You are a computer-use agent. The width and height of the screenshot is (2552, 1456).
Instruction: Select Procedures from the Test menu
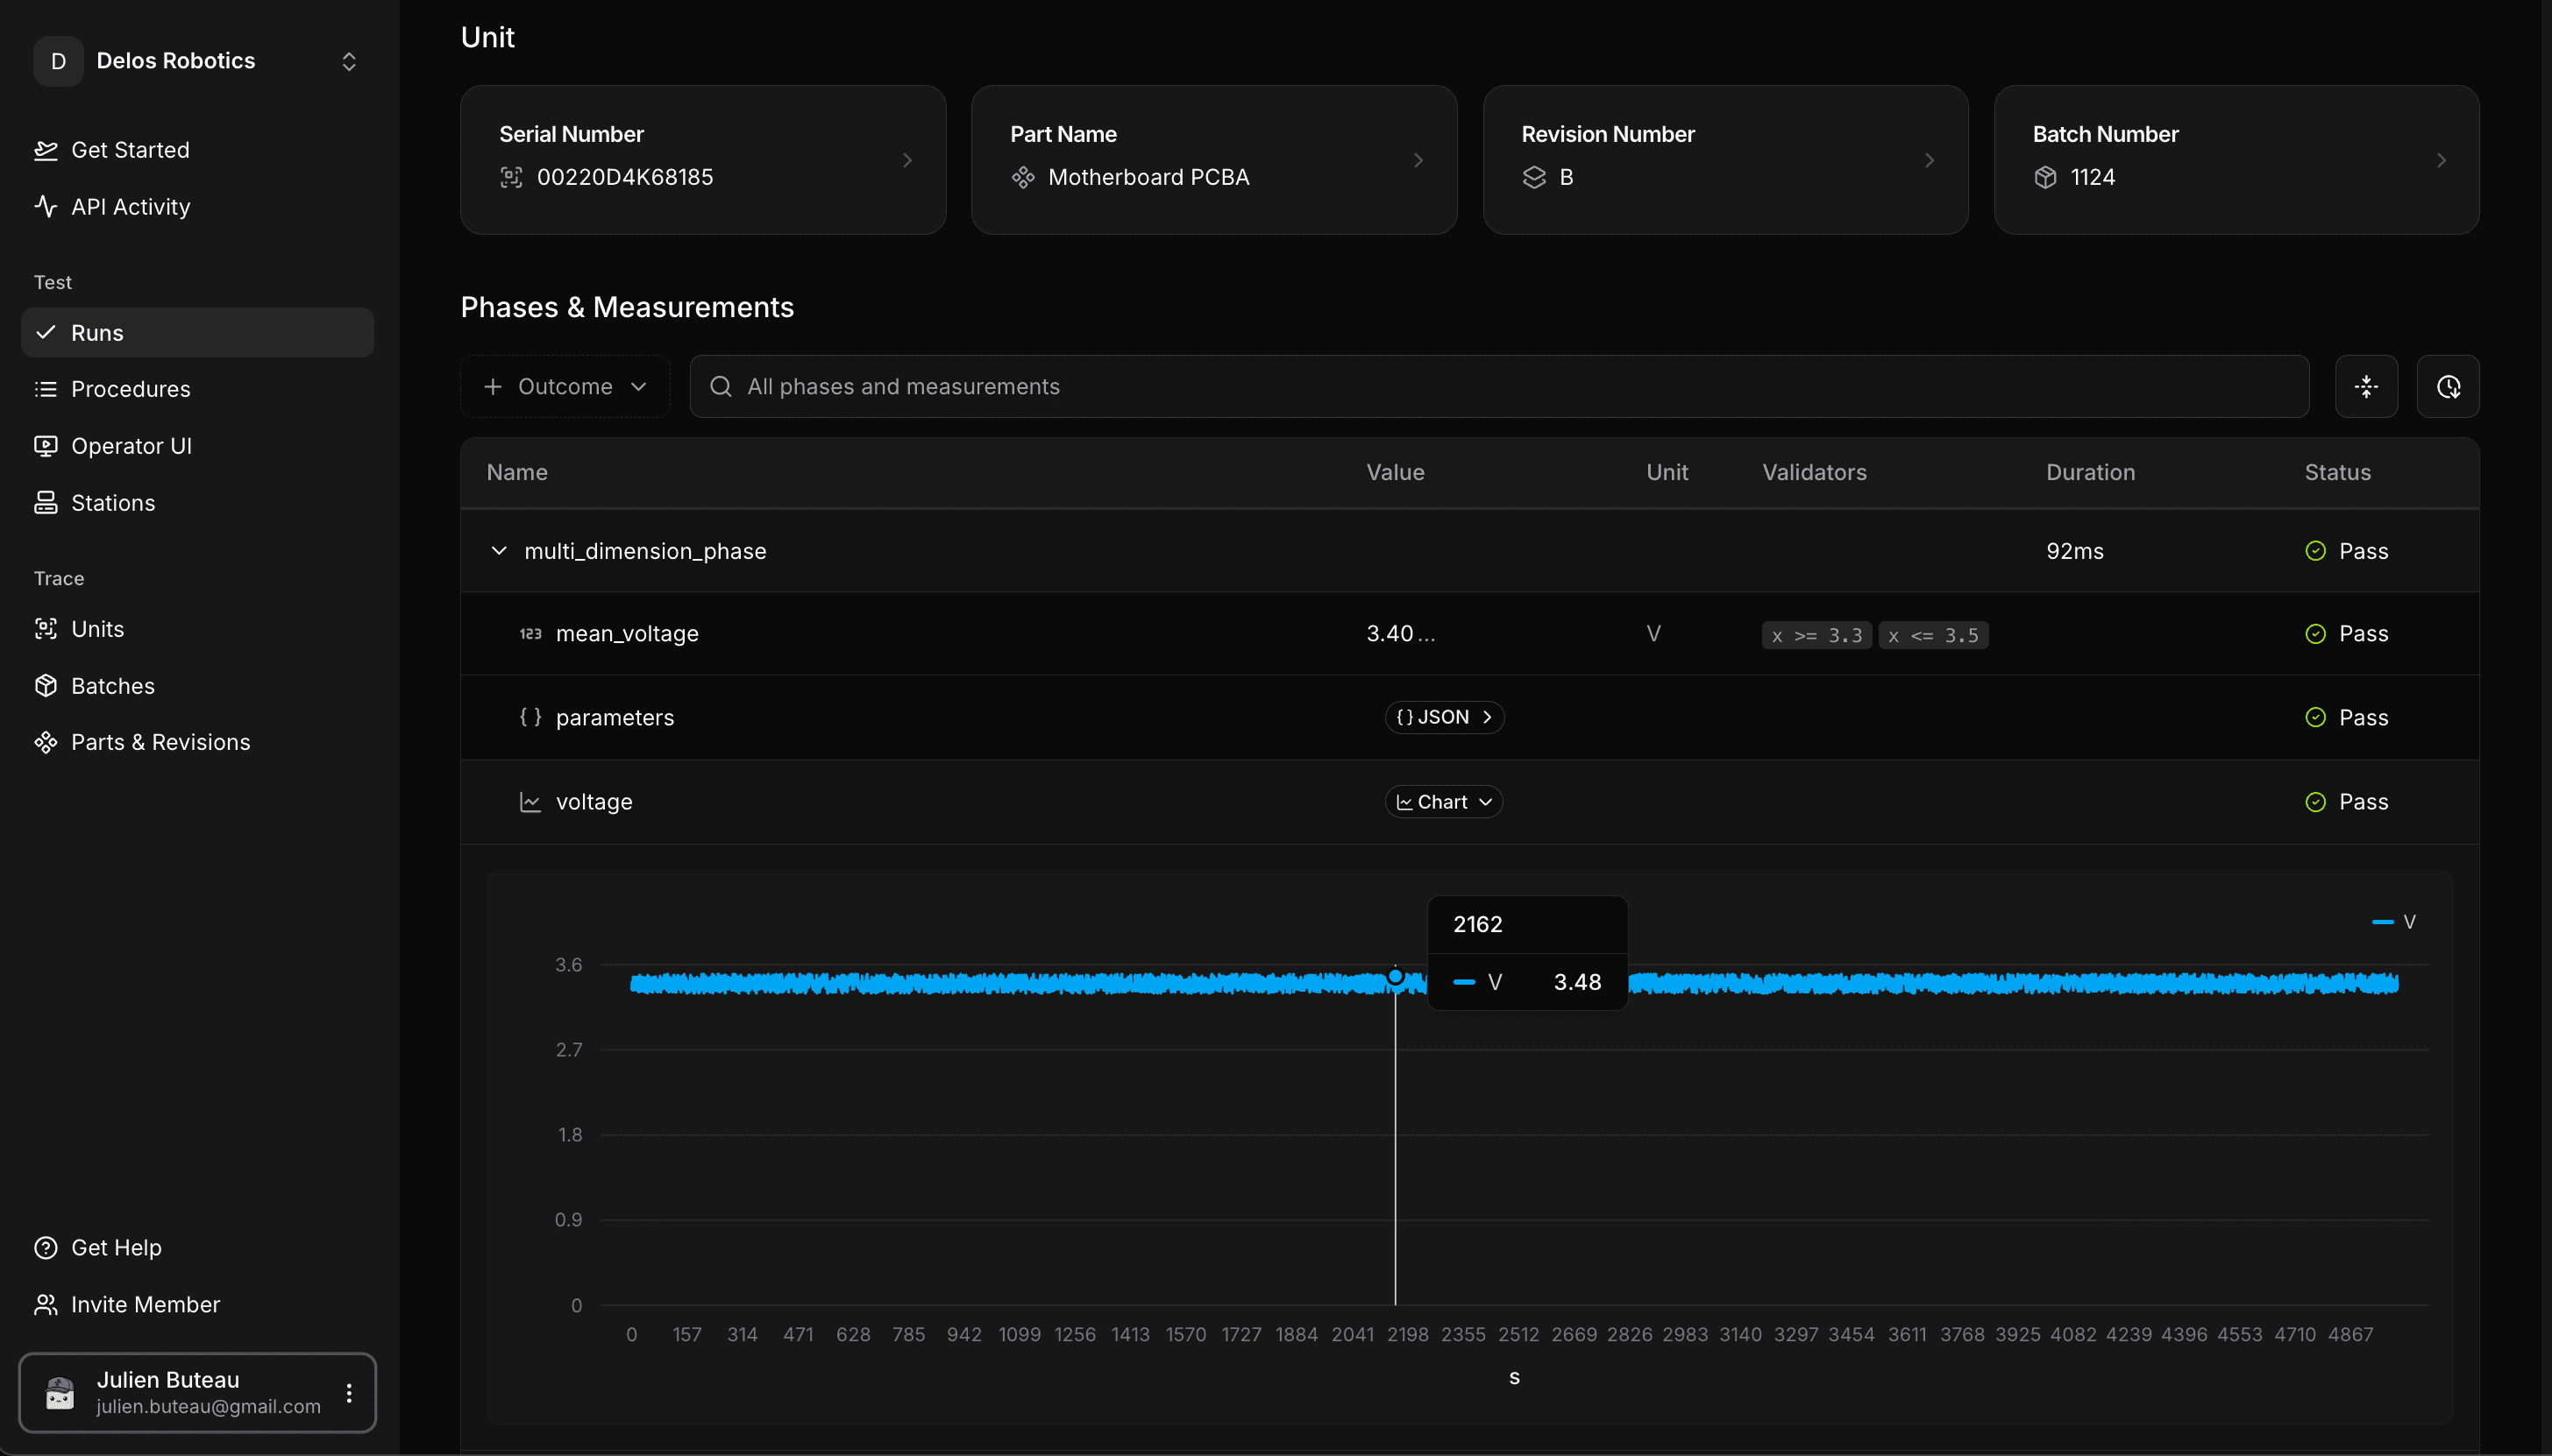point(131,389)
